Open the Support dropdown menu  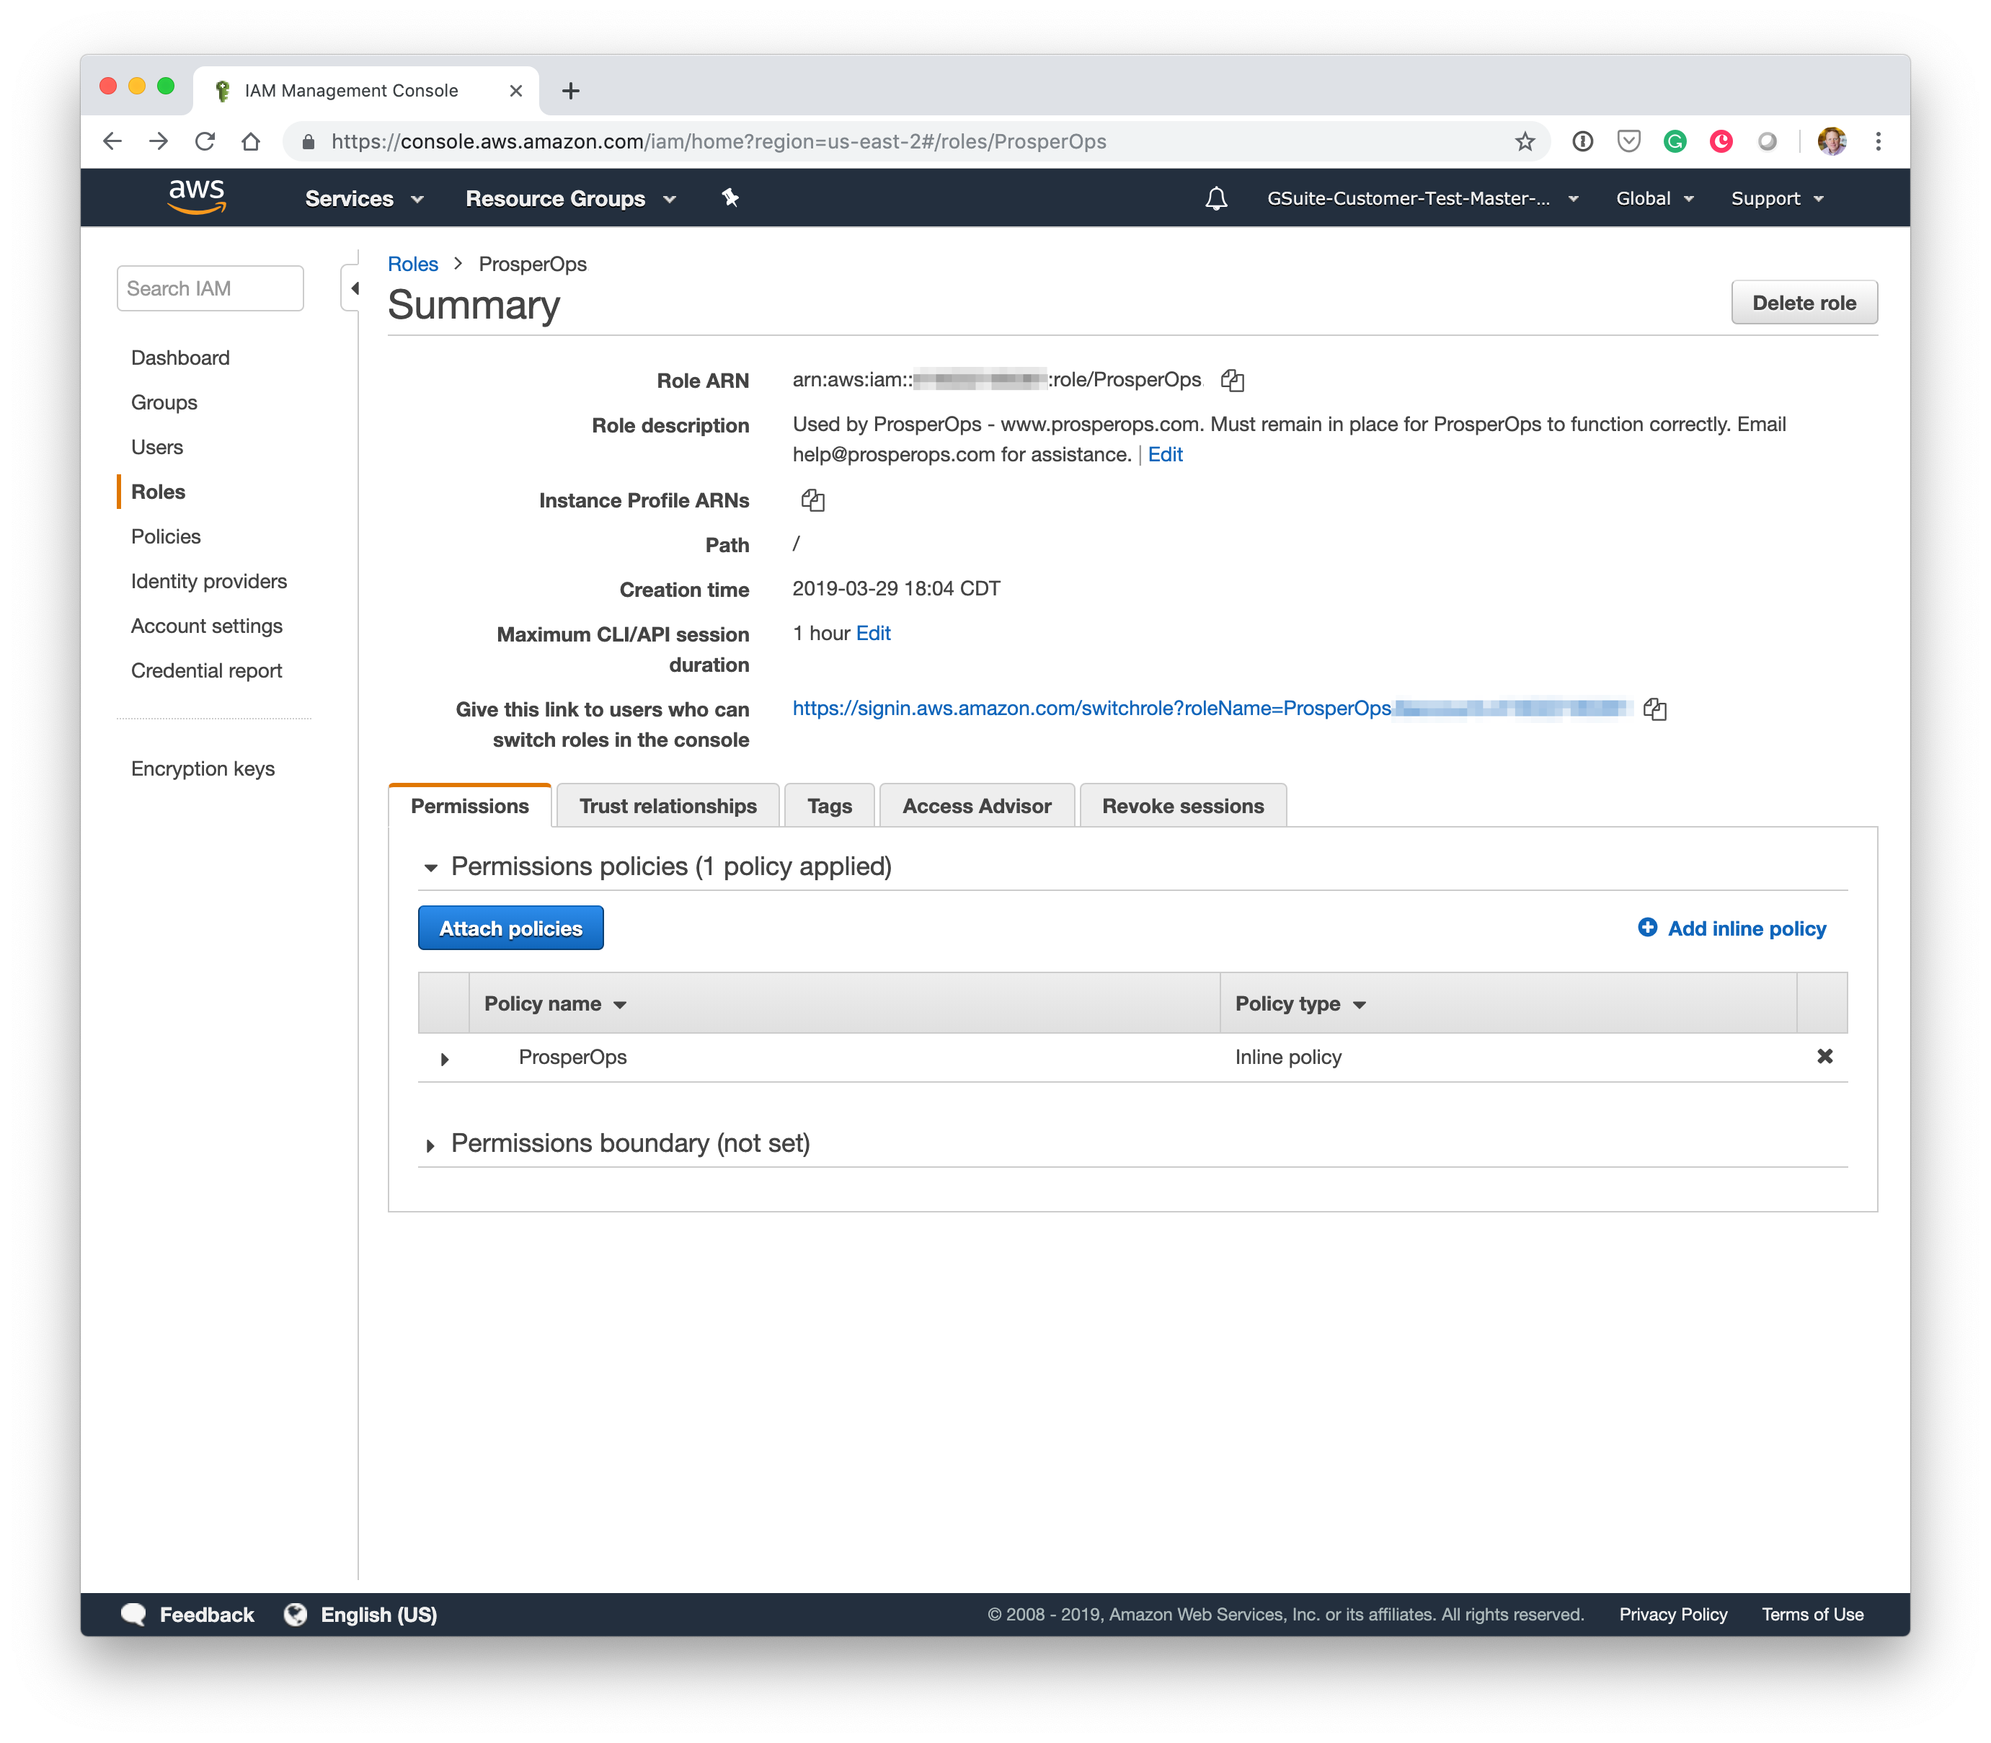(x=1777, y=198)
